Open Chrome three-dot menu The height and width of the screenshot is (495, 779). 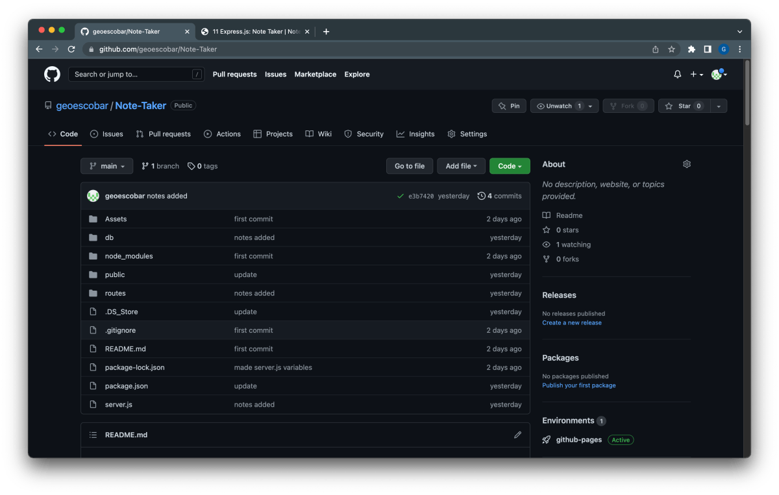[x=740, y=49]
